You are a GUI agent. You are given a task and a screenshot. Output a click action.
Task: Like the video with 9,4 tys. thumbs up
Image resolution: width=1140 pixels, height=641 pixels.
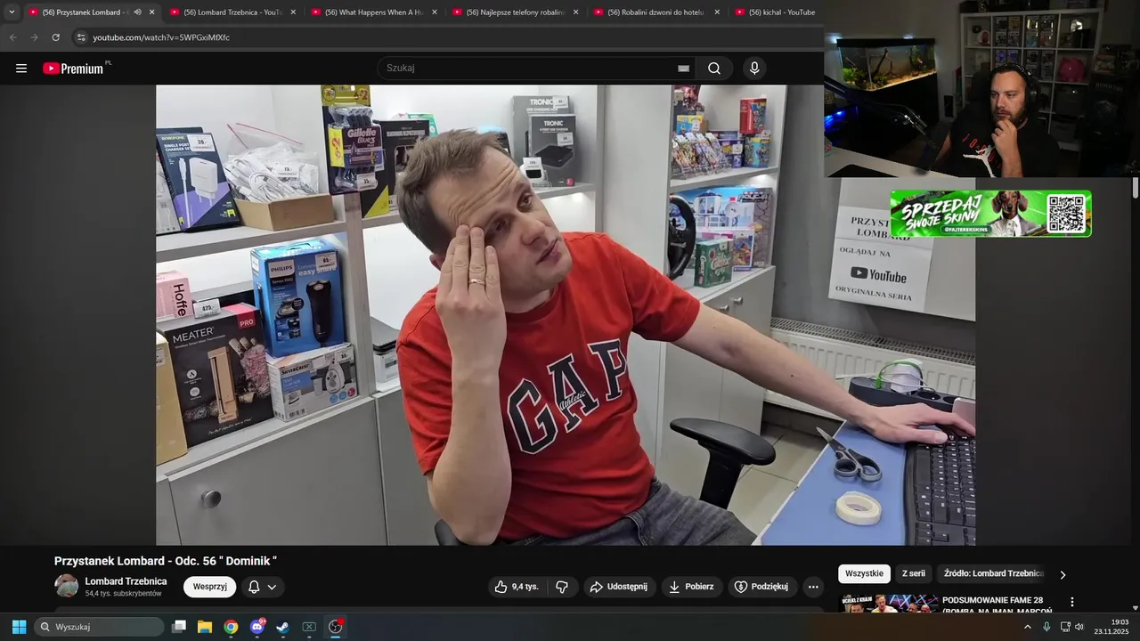tap(517, 587)
